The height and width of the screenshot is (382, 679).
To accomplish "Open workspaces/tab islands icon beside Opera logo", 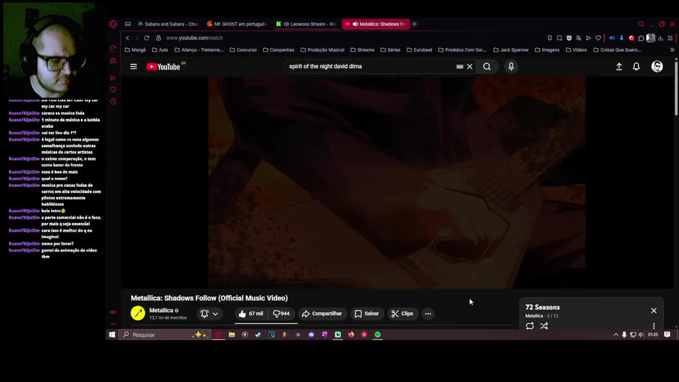I will (x=128, y=24).
